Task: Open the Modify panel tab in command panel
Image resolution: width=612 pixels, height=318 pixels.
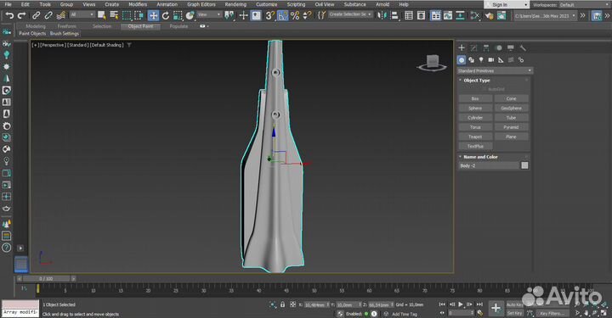Action: coord(473,47)
